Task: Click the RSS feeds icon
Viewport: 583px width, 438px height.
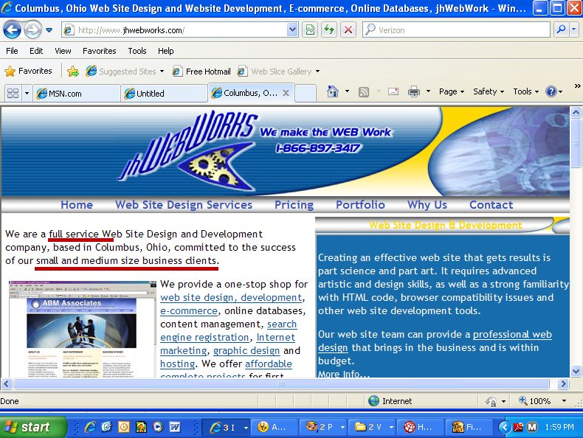Action: (364, 91)
